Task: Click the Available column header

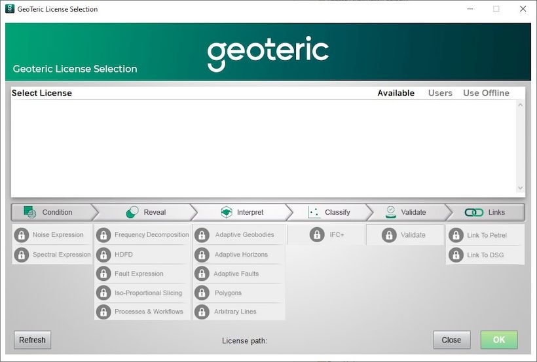Action: coord(396,93)
